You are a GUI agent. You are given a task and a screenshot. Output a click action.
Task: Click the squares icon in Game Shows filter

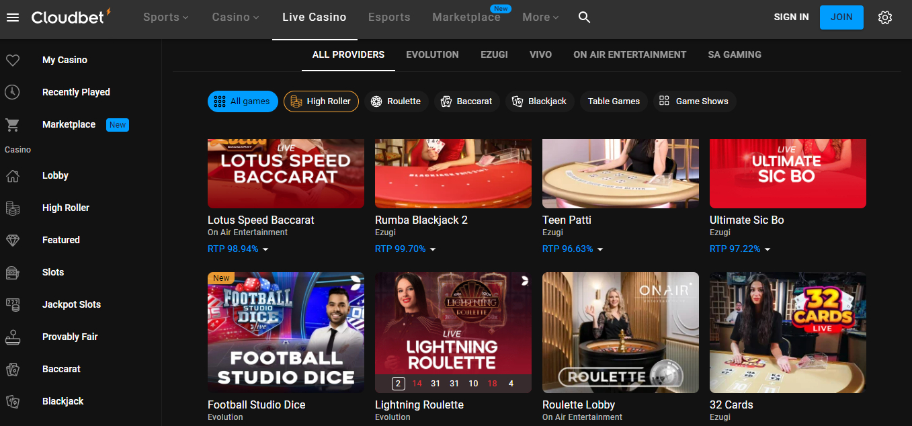click(x=664, y=101)
